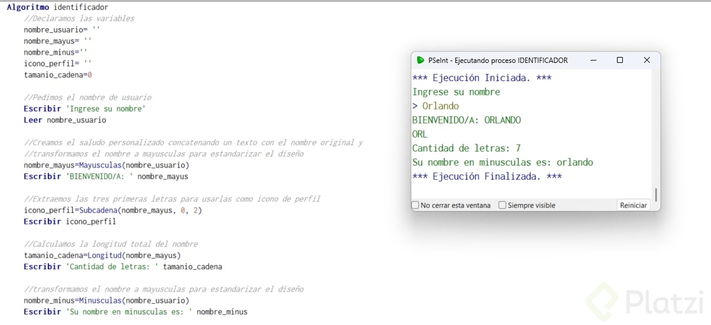Screen dimensions: 711x325
Task: Click the Reiniciar button
Action: tap(633, 205)
